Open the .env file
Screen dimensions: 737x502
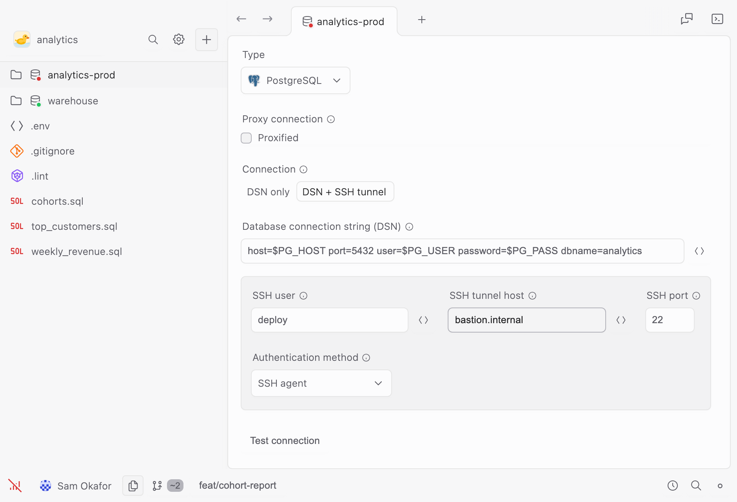114,126
